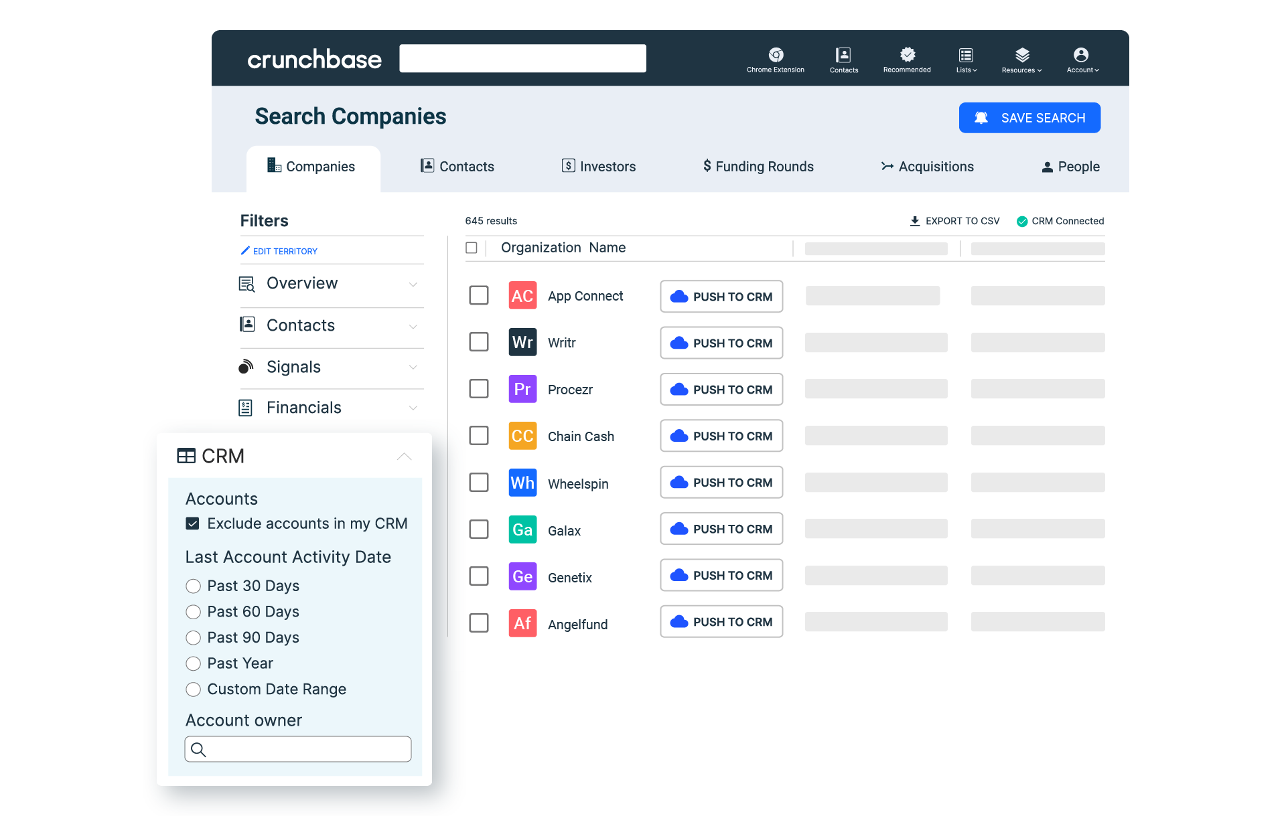Image resolution: width=1286 pixels, height=816 pixels.
Task: Expand the Signals filter chevron
Action: [x=413, y=368]
